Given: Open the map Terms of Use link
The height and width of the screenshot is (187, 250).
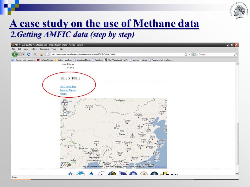Looking at the screenshot, I should [x=161, y=166].
